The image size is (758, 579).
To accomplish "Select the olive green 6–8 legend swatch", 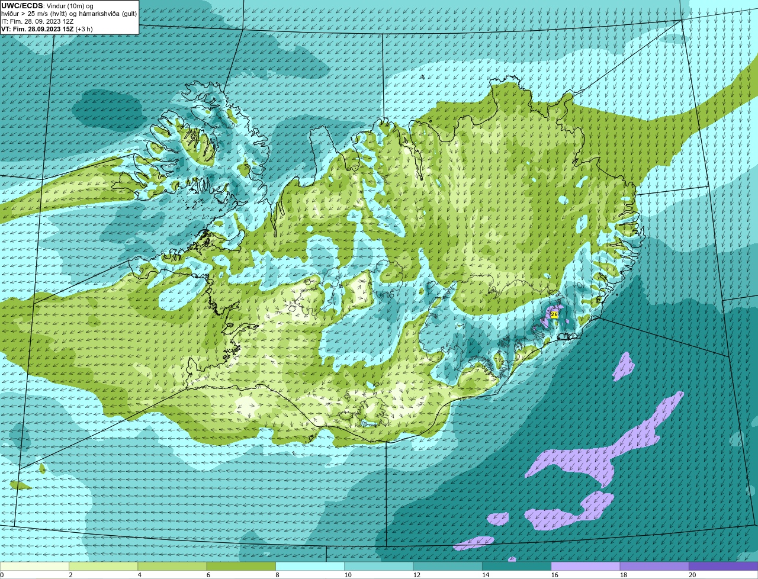I will click(241, 567).
